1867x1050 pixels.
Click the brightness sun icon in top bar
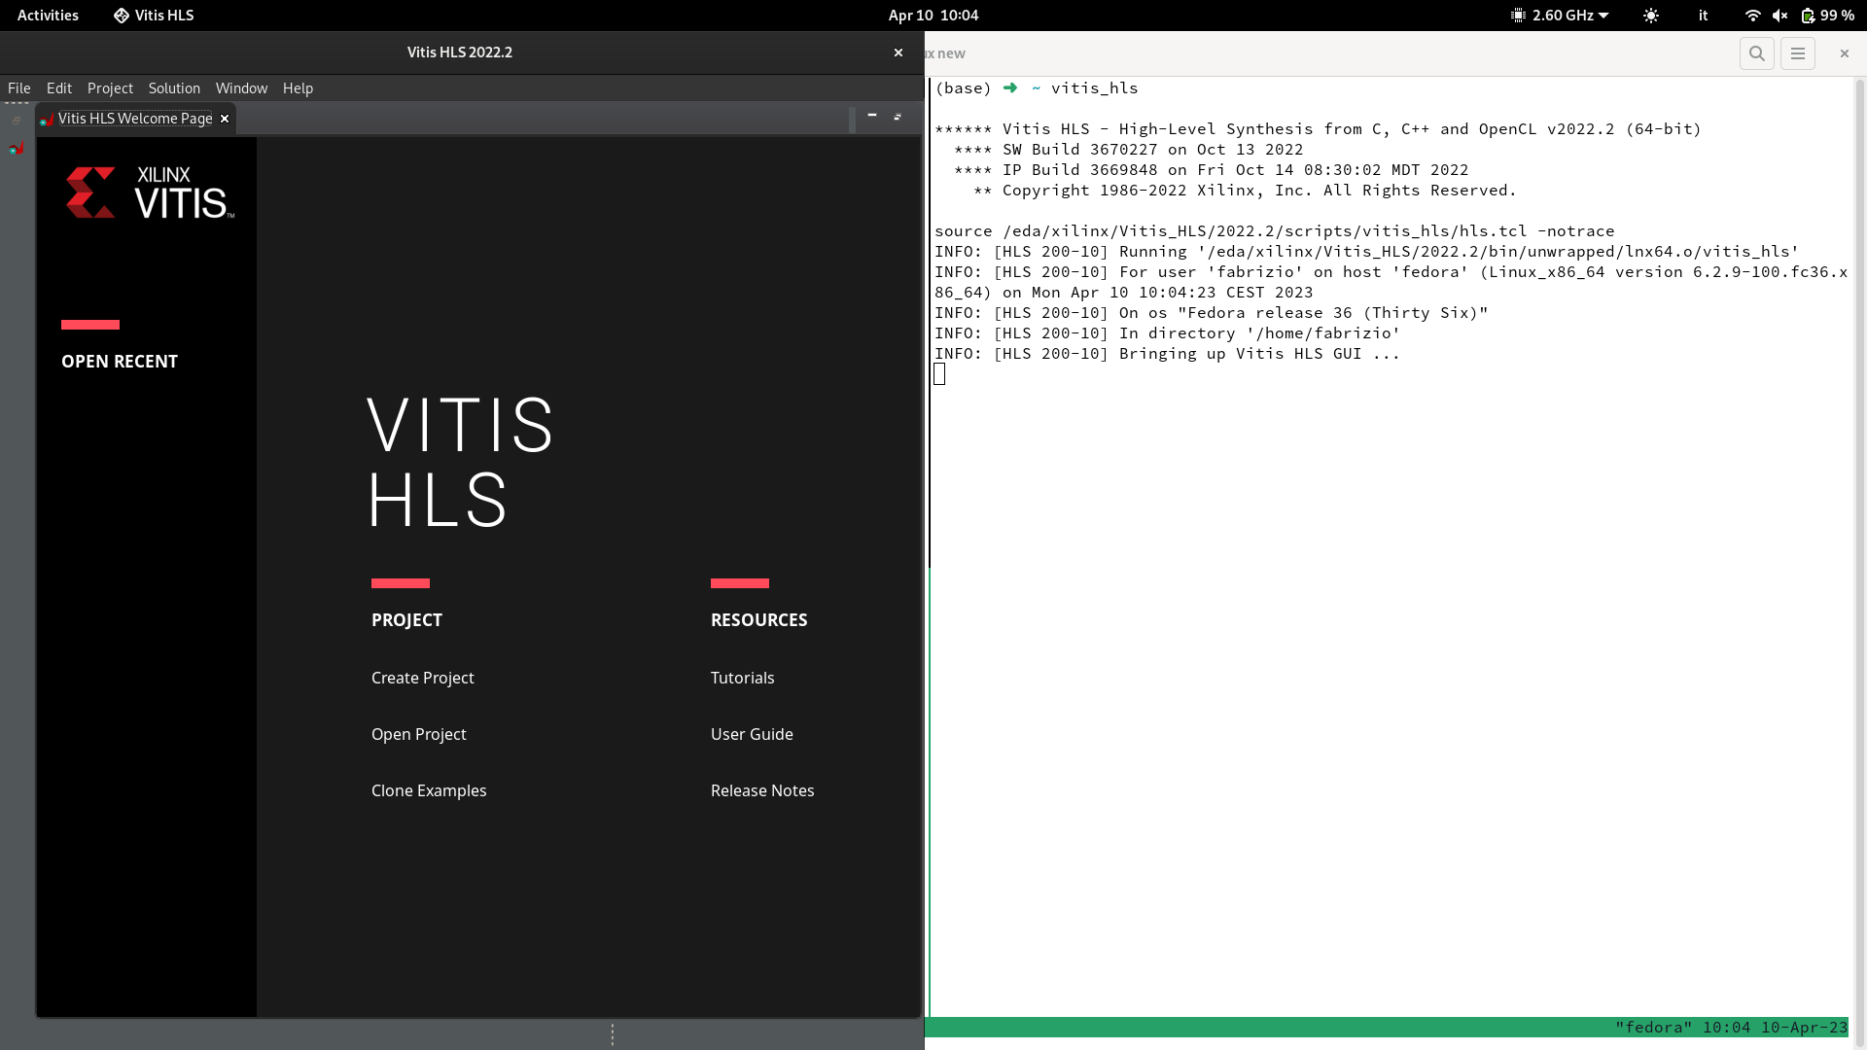1651,16
